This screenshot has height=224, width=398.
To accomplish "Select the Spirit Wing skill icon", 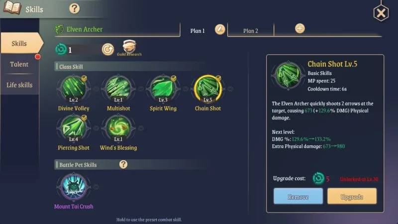I will tap(163, 89).
